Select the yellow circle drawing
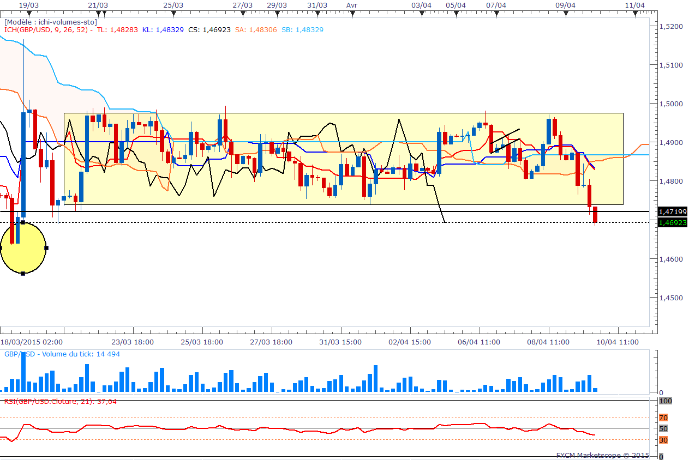This screenshot has width=689, height=460. tap(23, 248)
